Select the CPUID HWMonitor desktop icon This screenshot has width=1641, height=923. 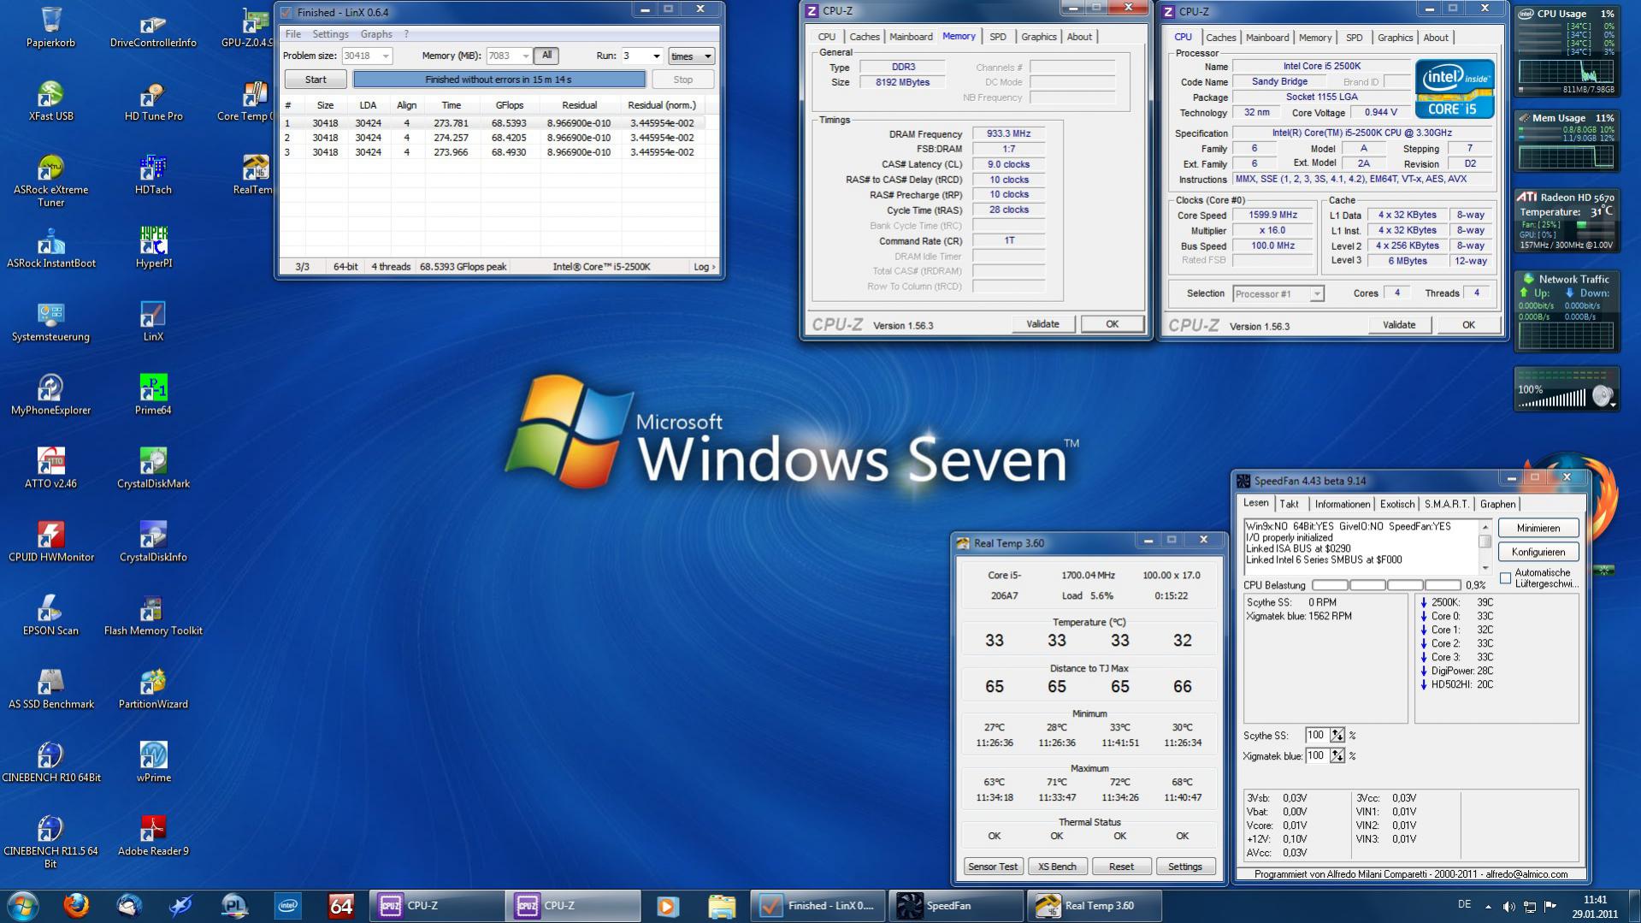tap(50, 542)
